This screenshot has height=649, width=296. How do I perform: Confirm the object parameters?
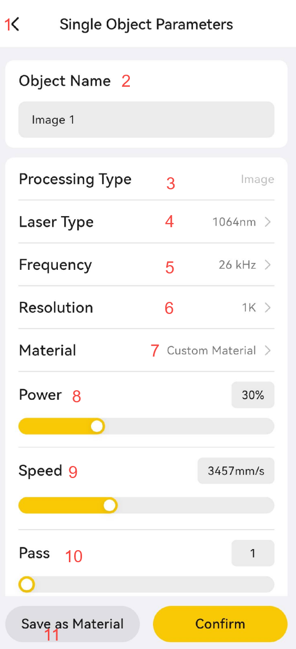tap(220, 624)
